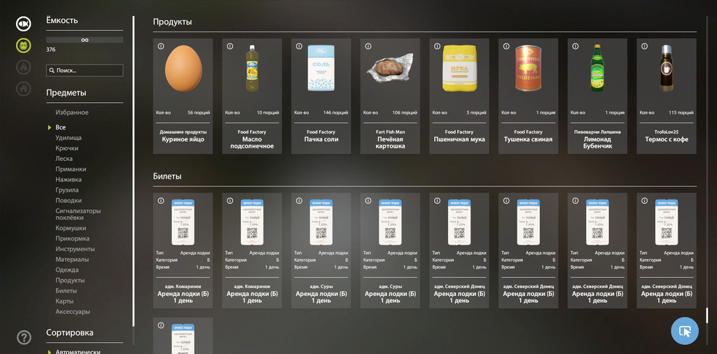
Task: Filter by Грузила category
Action: pyautogui.click(x=67, y=190)
